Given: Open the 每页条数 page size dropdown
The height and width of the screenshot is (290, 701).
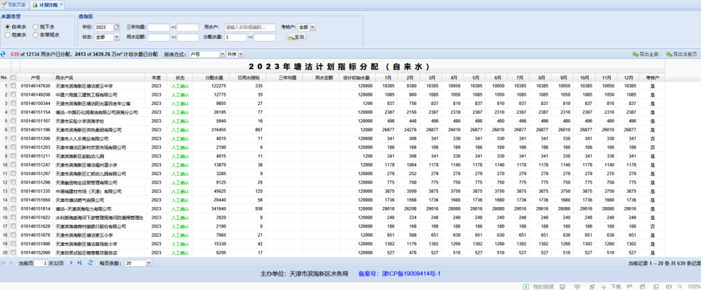Looking at the screenshot, I should click(149, 263).
